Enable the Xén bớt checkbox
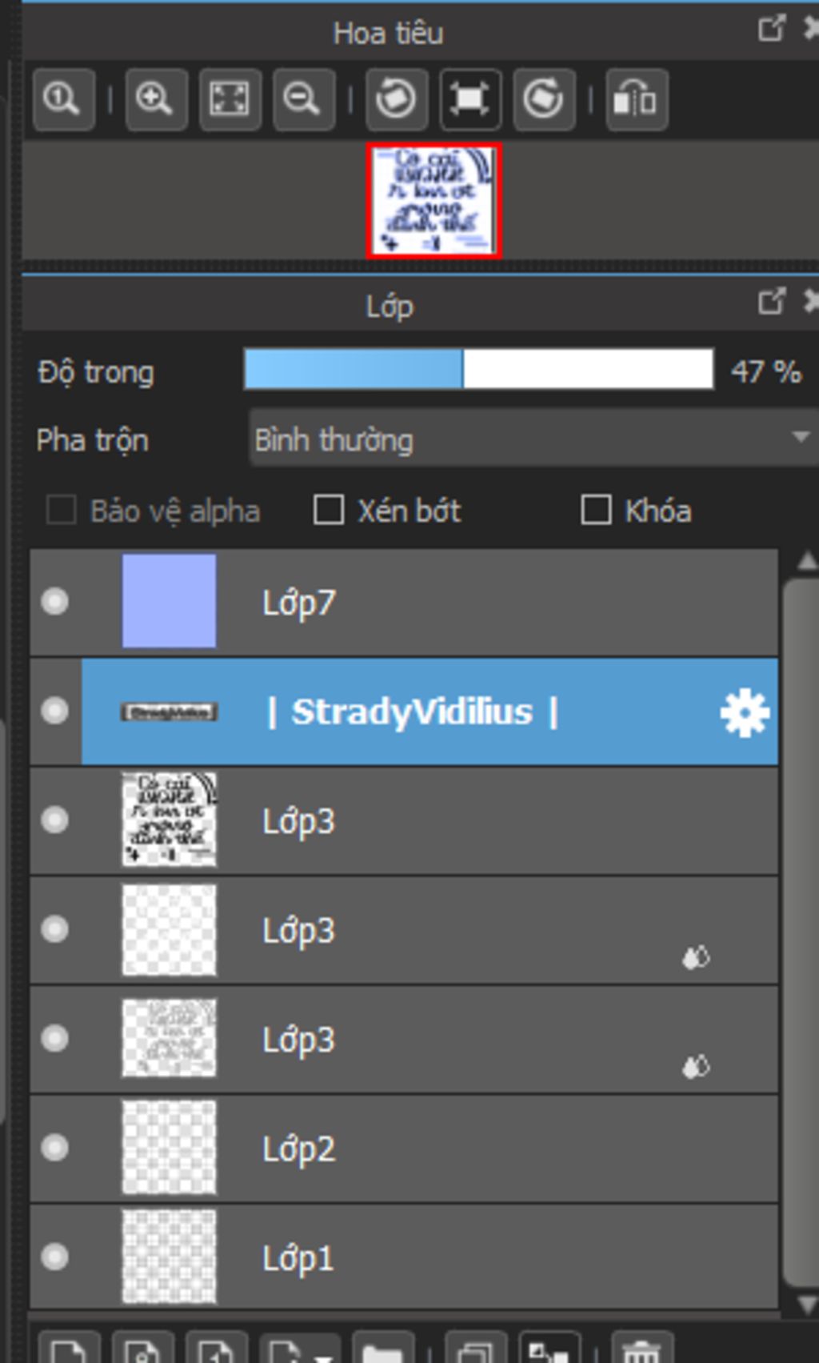This screenshot has width=819, height=1363. coord(328,510)
